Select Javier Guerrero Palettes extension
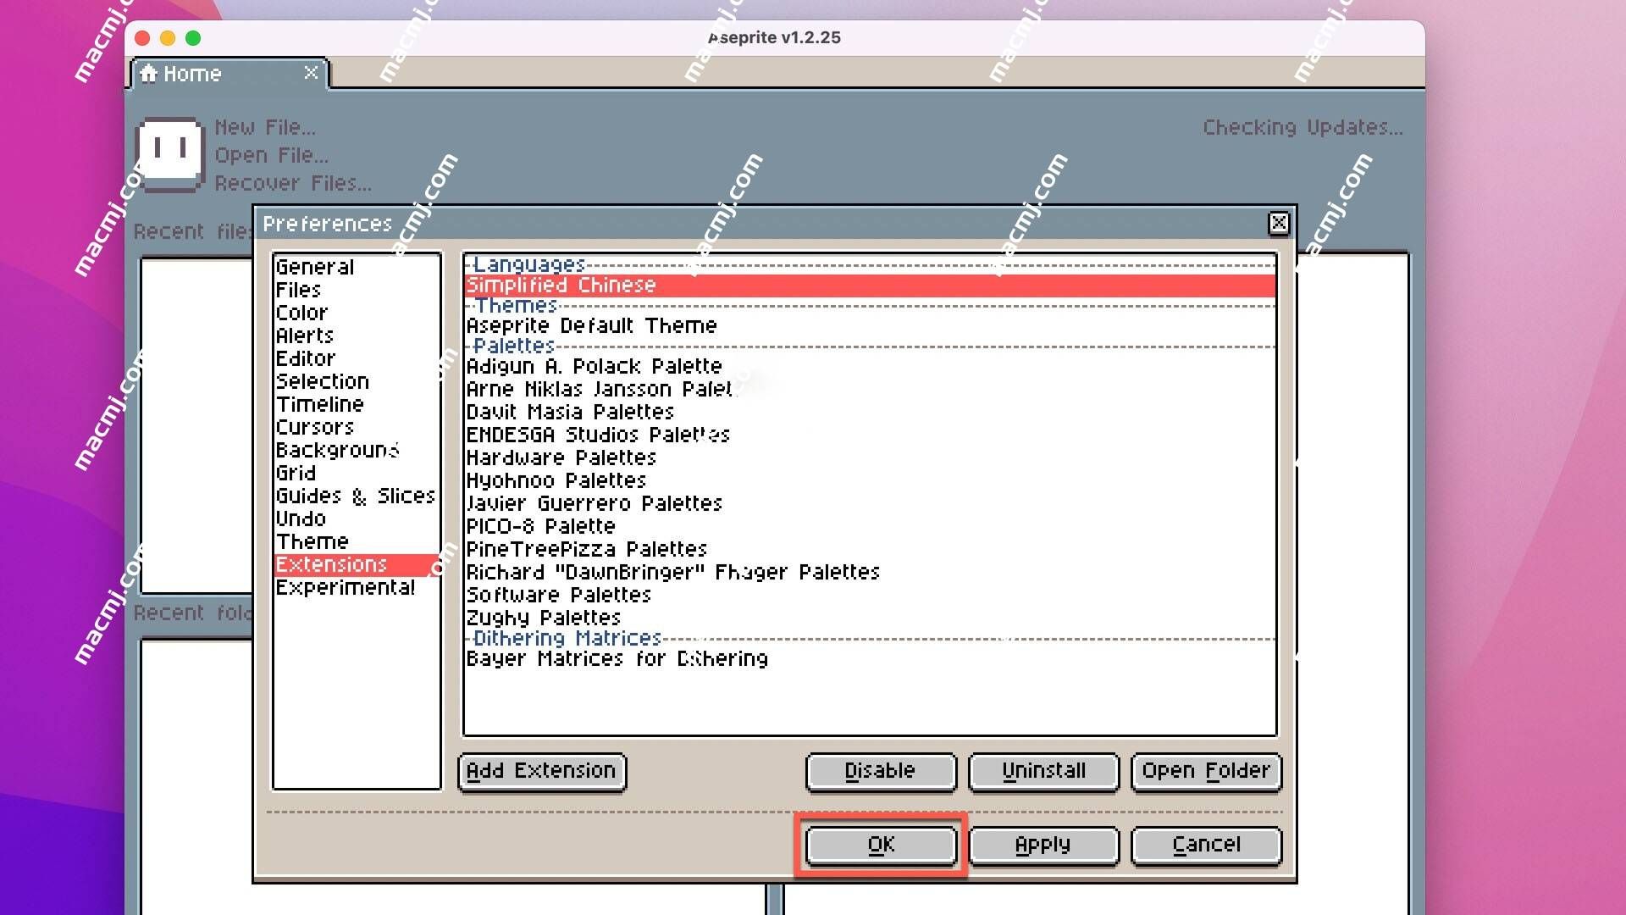 (x=870, y=503)
